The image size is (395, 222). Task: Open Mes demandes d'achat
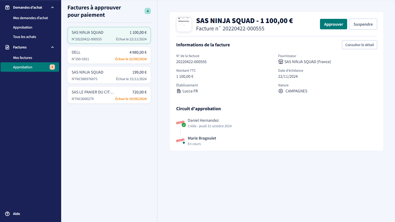[x=30, y=18]
